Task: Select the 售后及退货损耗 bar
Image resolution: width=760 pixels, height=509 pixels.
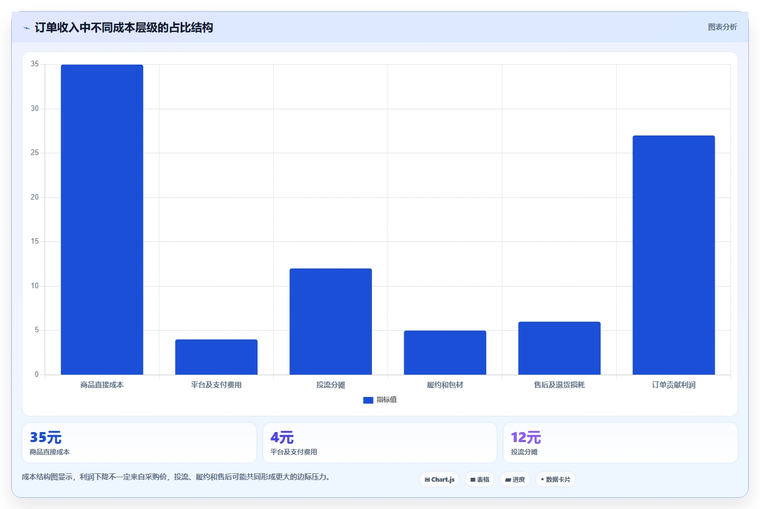Action: pyautogui.click(x=559, y=348)
